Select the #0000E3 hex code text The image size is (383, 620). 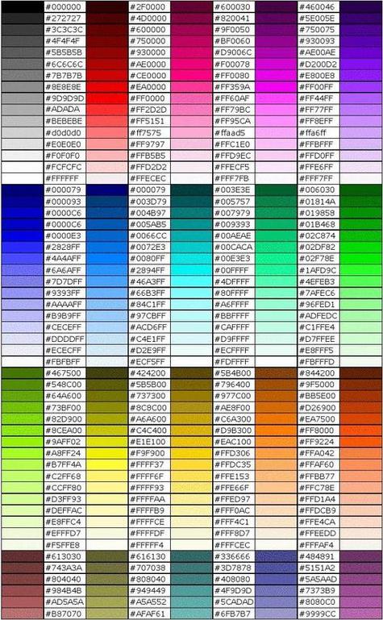pyautogui.click(x=63, y=235)
